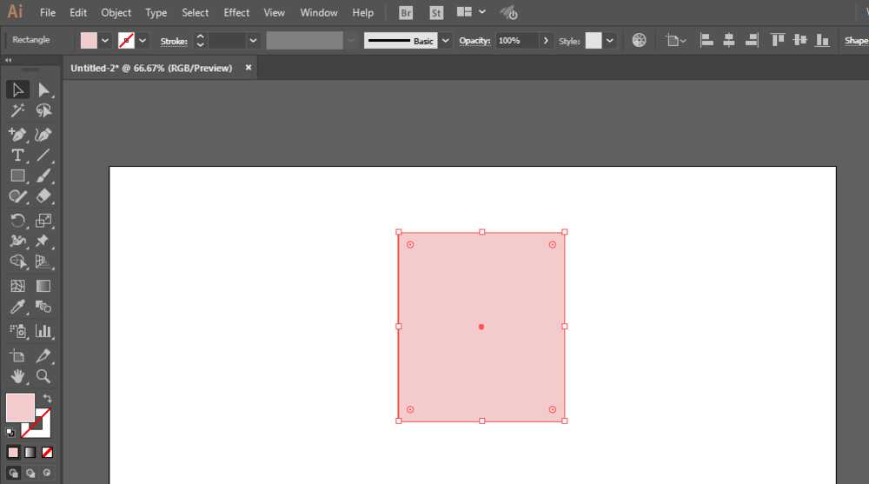The width and height of the screenshot is (869, 484).
Task: Choose the Type tool
Action: [x=17, y=156]
